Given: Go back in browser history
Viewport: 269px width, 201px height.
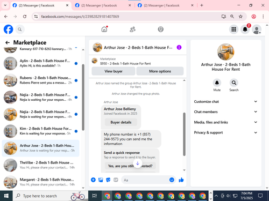Looking at the screenshot, I should (6, 17).
